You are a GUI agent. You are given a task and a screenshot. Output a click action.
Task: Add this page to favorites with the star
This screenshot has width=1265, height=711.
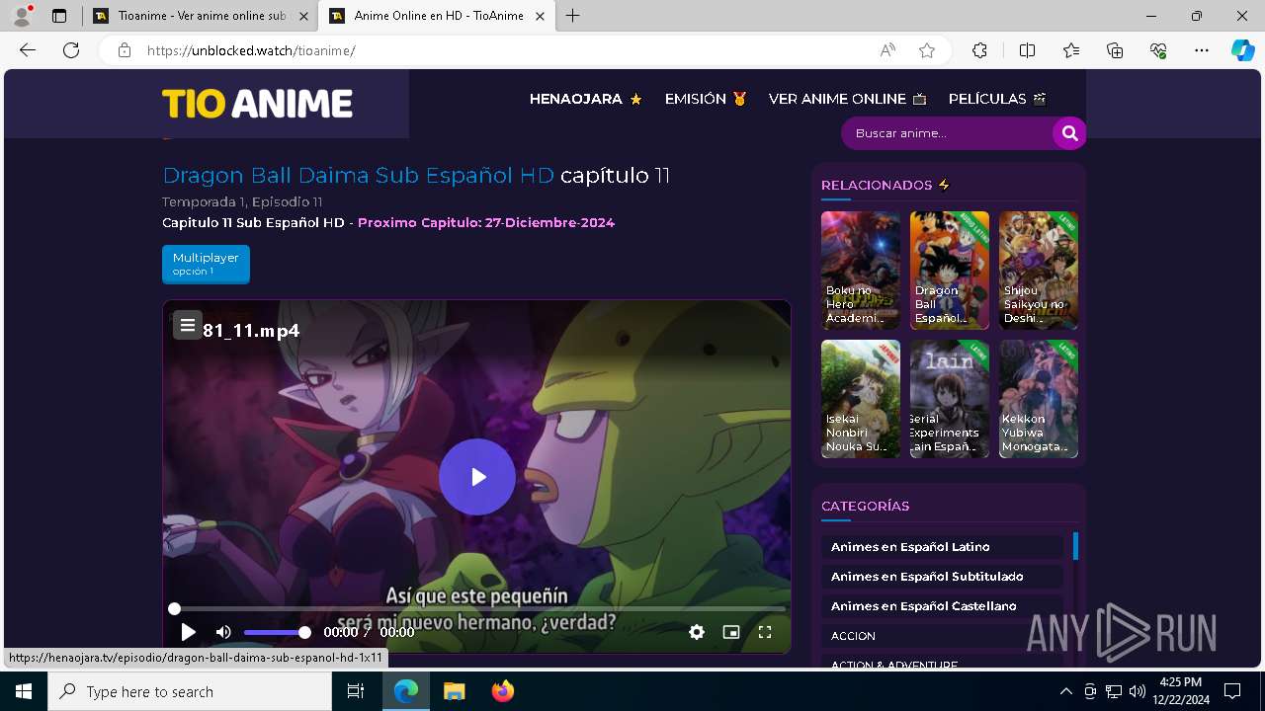coord(927,50)
